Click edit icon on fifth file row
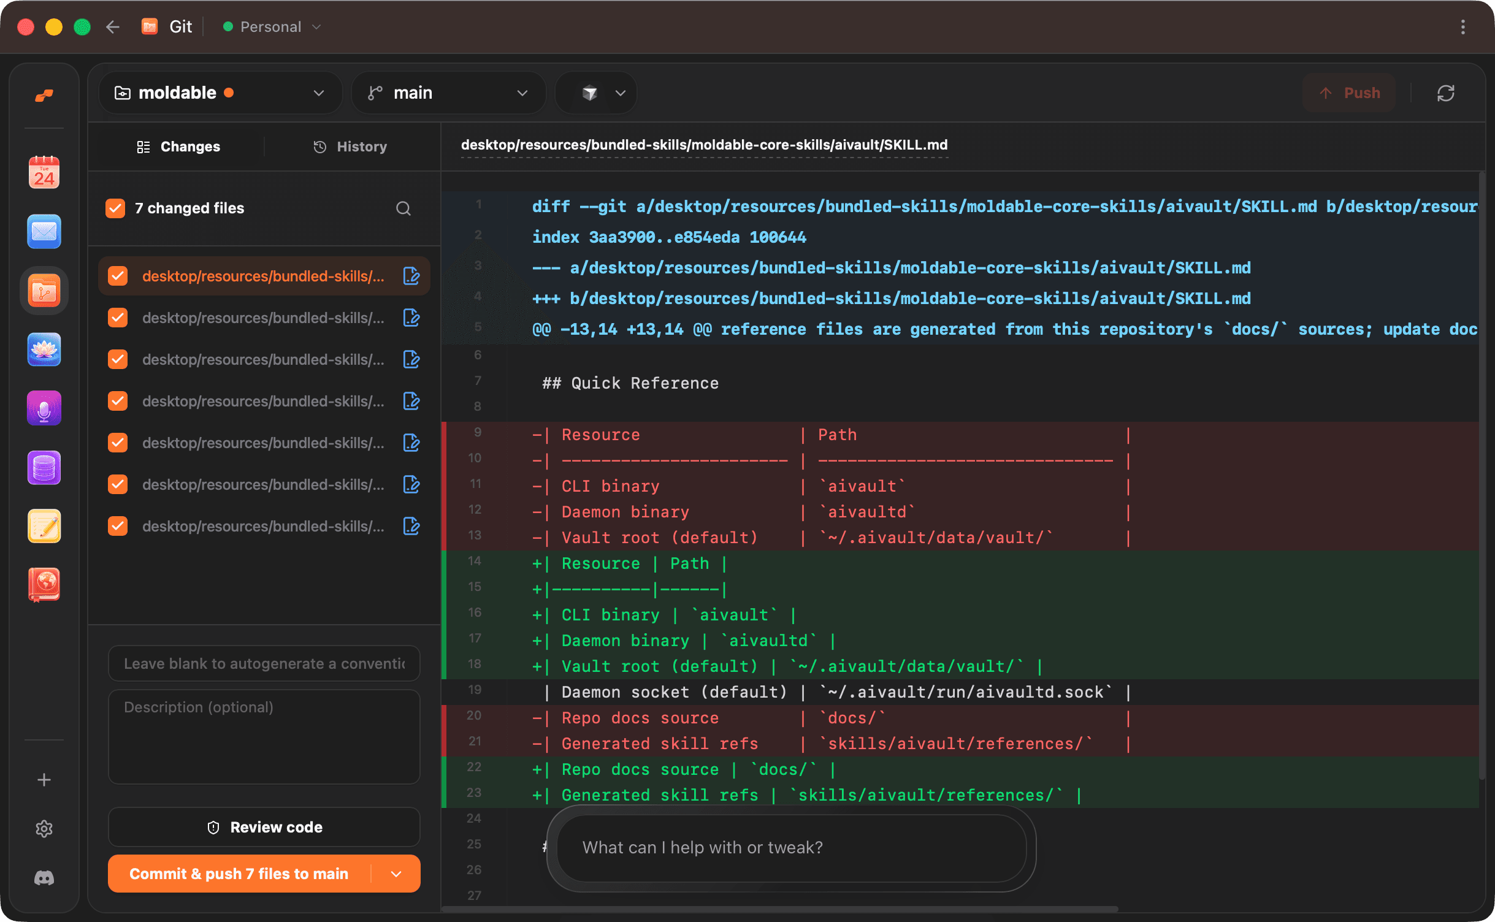1495x922 pixels. 411,443
